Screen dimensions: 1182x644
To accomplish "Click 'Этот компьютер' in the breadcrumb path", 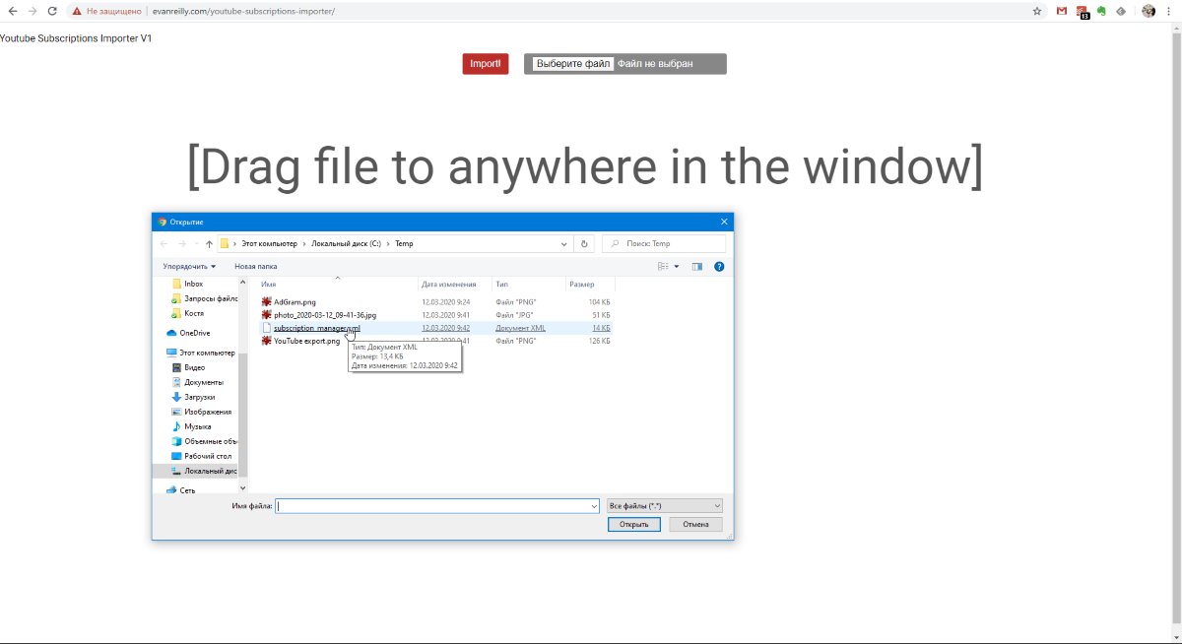I will 270,243.
